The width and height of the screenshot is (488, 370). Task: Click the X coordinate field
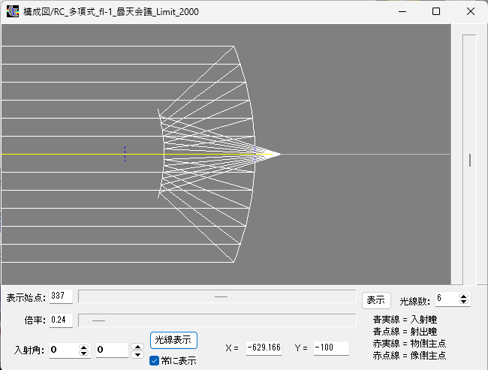(264, 348)
